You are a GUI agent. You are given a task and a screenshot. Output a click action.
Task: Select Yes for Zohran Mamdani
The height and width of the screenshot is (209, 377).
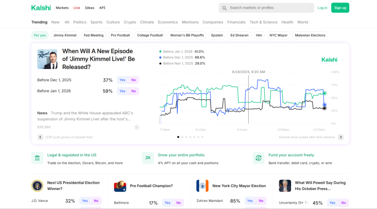[x=250, y=201]
